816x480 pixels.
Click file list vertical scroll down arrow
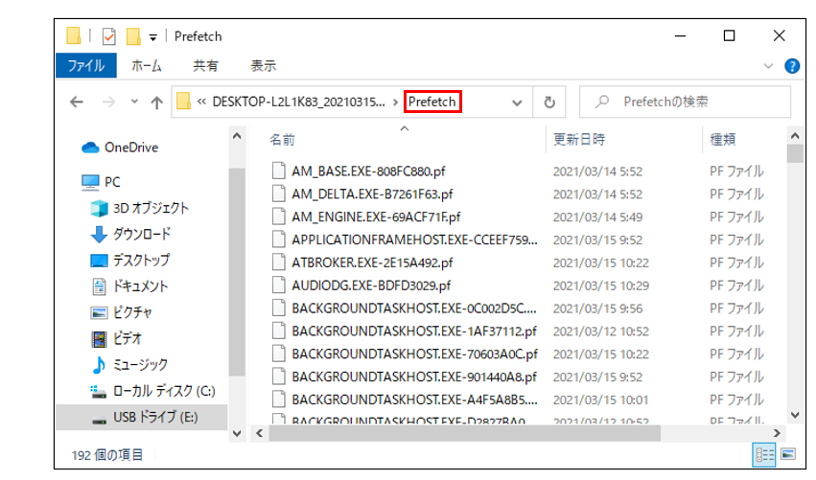pos(795,415)
